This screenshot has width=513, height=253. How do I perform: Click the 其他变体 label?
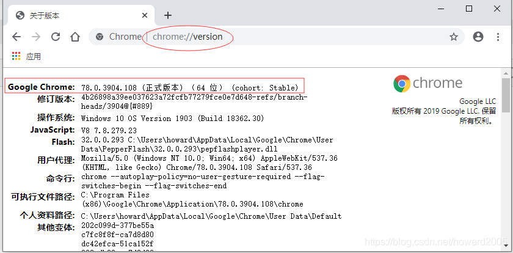tap(56, 227)
